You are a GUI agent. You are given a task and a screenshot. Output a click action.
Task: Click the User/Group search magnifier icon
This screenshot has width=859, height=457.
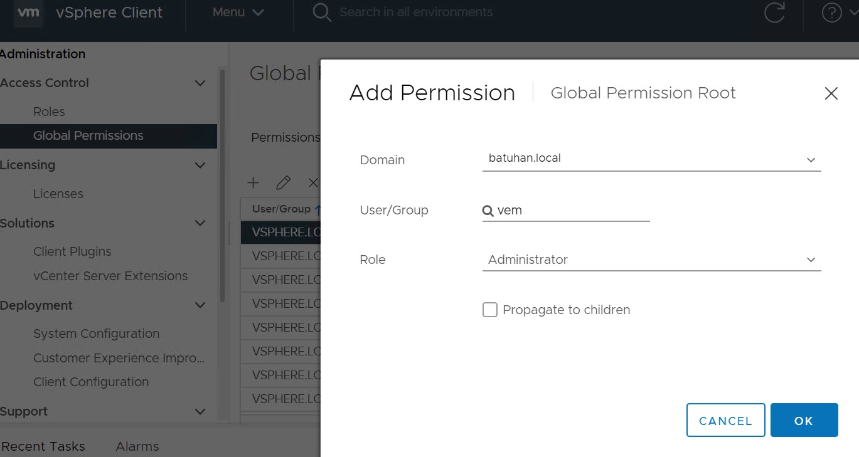click(488, 211)
